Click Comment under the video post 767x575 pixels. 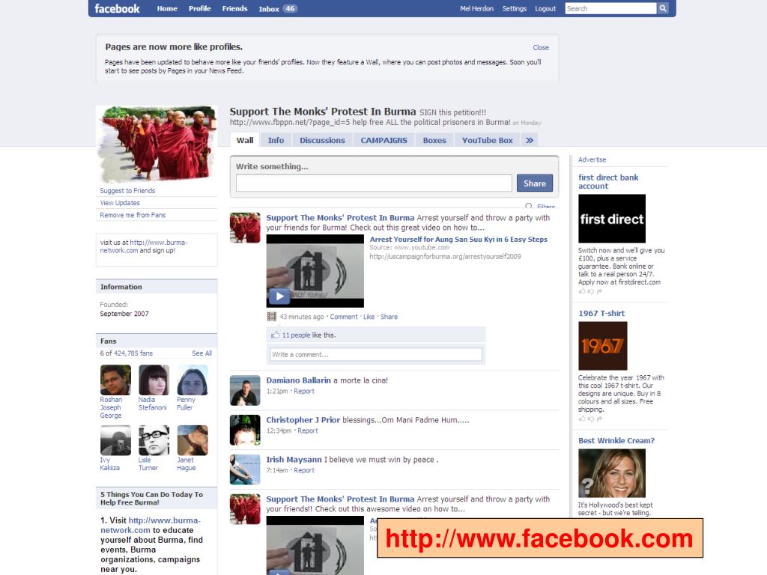coord(343,317)
